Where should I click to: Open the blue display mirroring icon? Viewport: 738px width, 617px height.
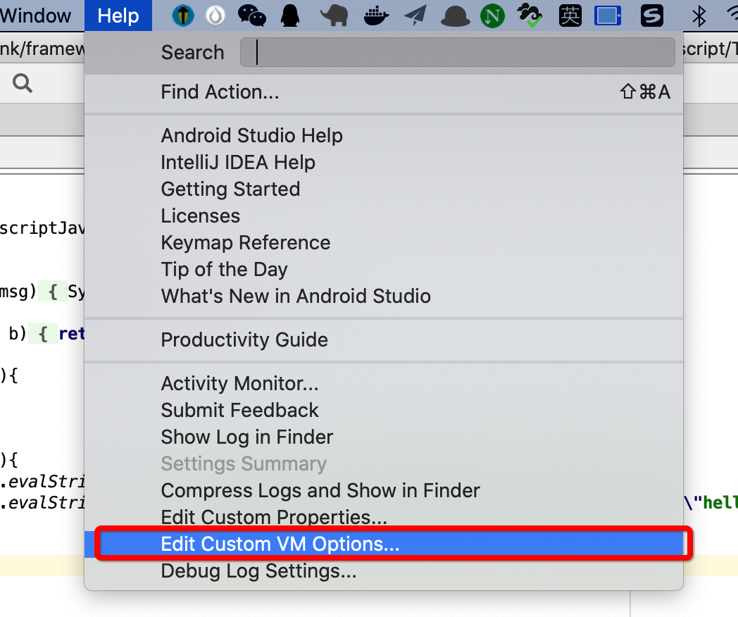tap(606, 15)
